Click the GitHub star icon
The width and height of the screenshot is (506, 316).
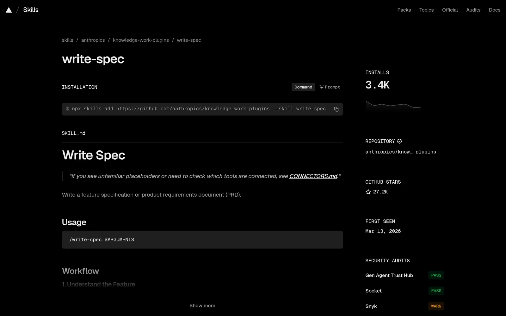pos(368,192)
